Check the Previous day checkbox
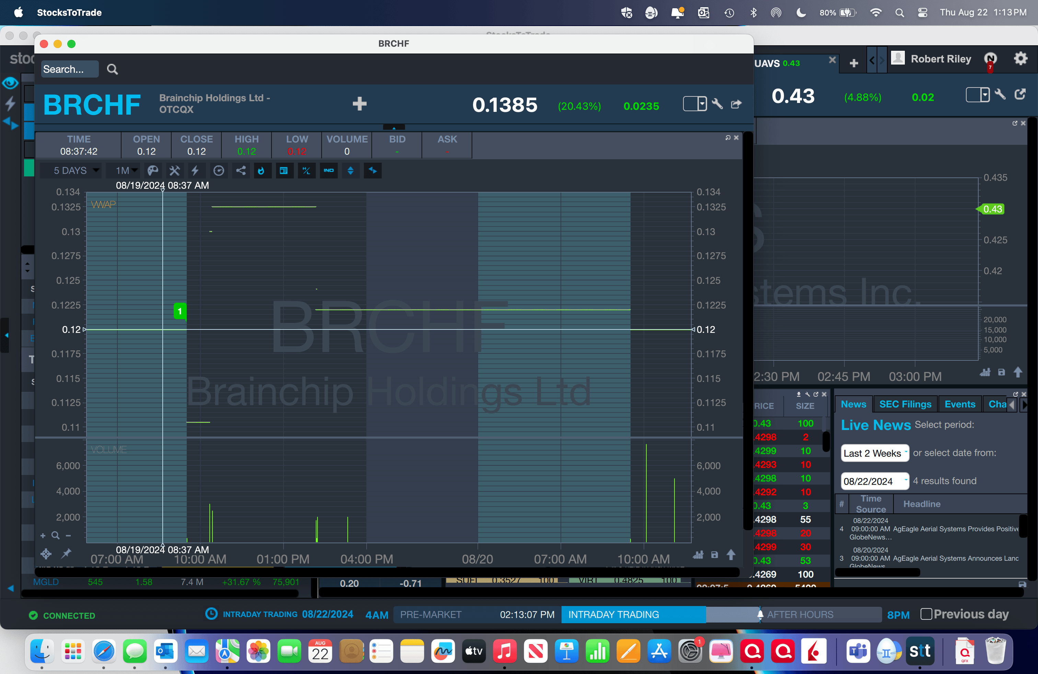The height and width of the screenshot is (674, 1038). [x=926, y=614]
